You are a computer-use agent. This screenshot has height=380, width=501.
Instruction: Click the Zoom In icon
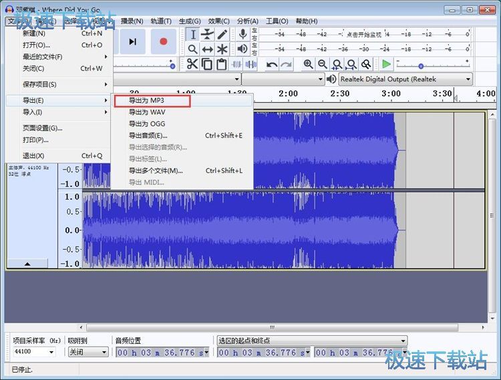point(308,65)
